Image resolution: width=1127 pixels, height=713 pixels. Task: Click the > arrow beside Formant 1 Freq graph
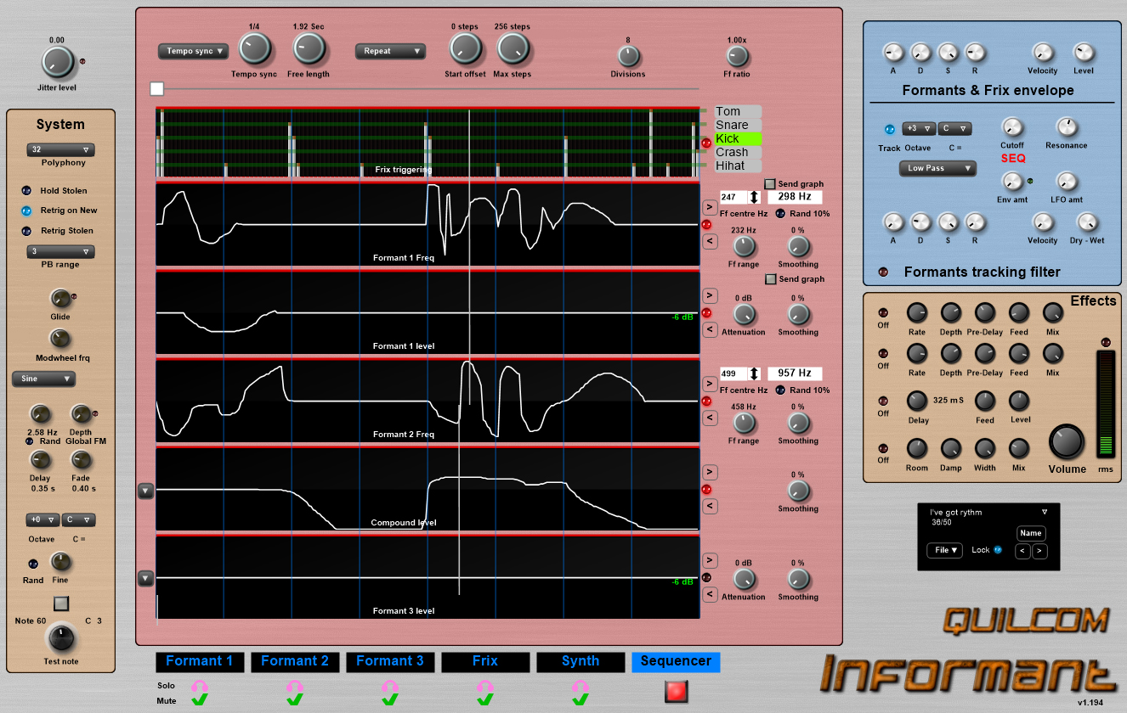point(710,207)
